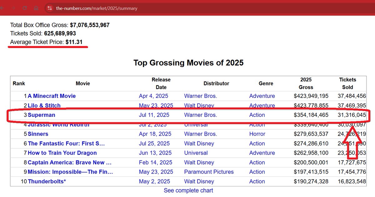This screenshot has height=197, width=375.
Task: Click the forward navigation arrow
Action: tap(13, 8)
